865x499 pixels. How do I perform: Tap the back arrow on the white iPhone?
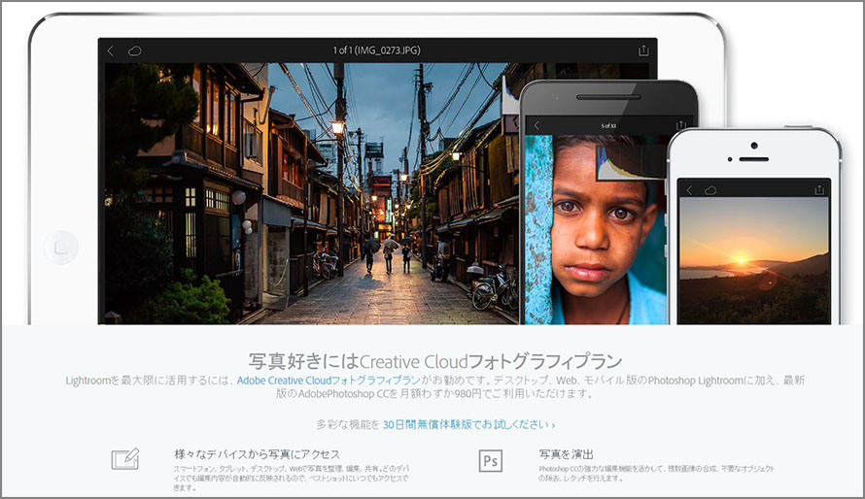click(x=688, y=190)
